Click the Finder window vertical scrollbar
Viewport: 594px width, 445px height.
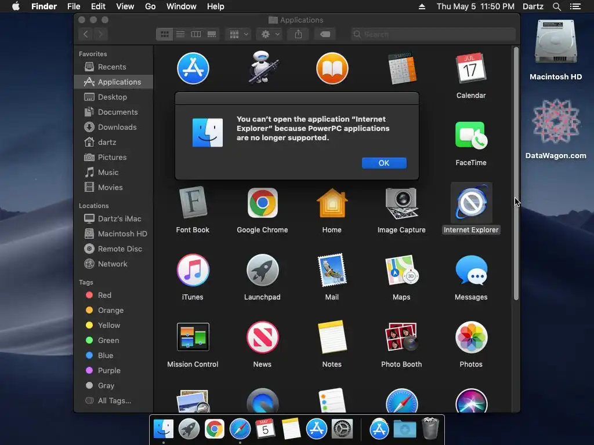[x=516, y=173]
